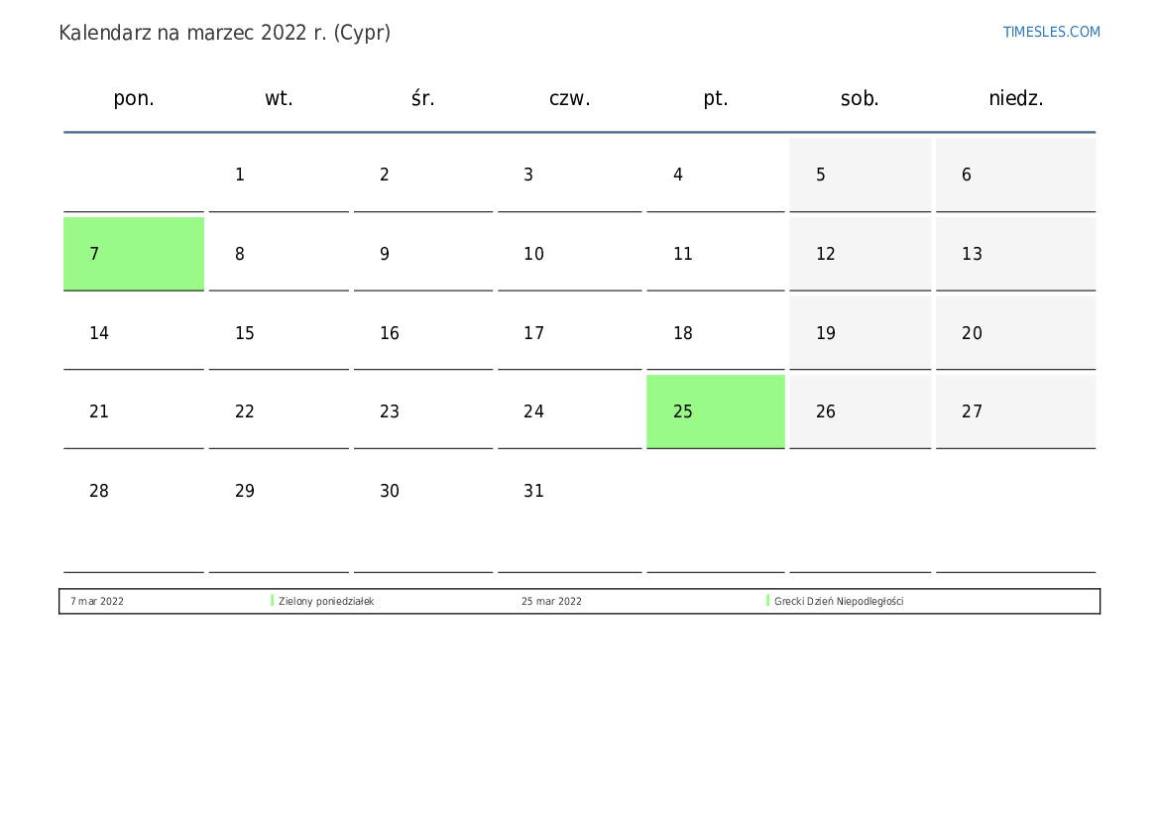Click the Grecki Dzień Niepodległości holiday label
This screenshot has height=820, width=1159.
(x=839, y=602)
